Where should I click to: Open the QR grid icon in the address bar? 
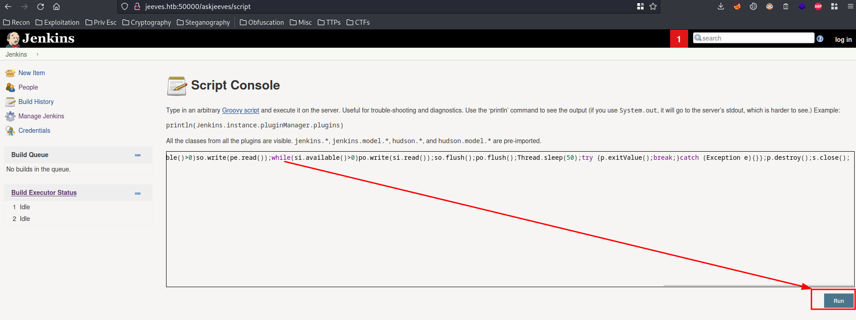(640, 6)
